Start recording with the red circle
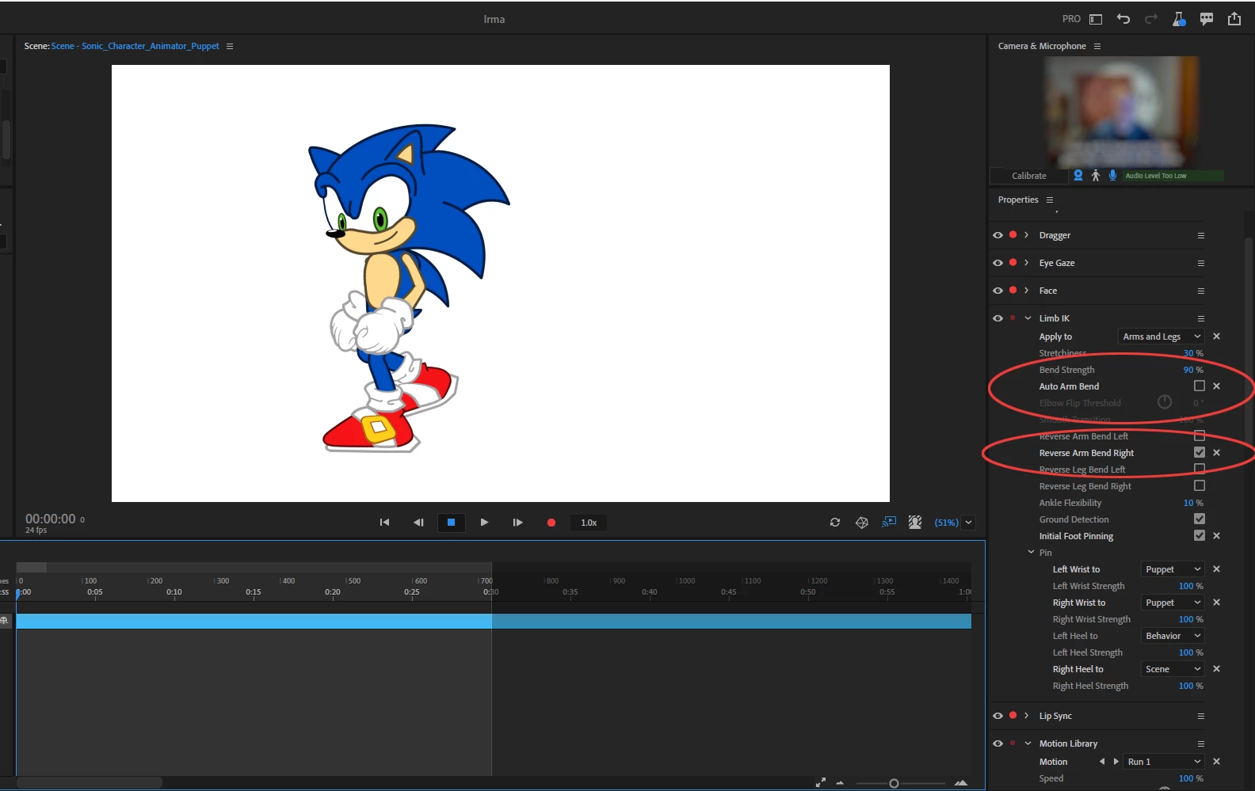1255x791 pixels. coord(551,523)
